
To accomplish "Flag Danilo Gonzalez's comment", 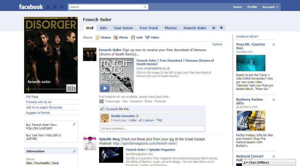I will (x=159, y=120).
